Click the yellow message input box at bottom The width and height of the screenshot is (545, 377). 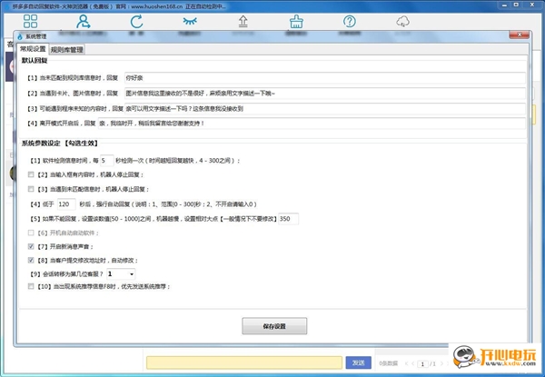click(244, 362)
